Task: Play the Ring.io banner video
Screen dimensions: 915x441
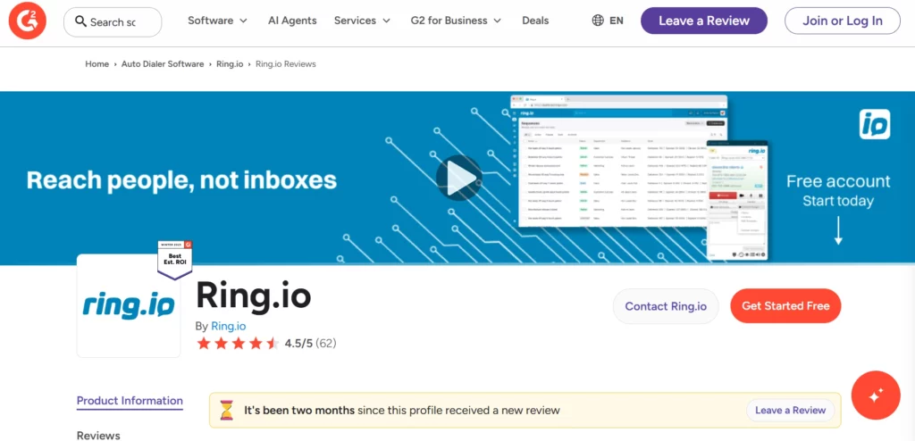Action: [458, 178]
